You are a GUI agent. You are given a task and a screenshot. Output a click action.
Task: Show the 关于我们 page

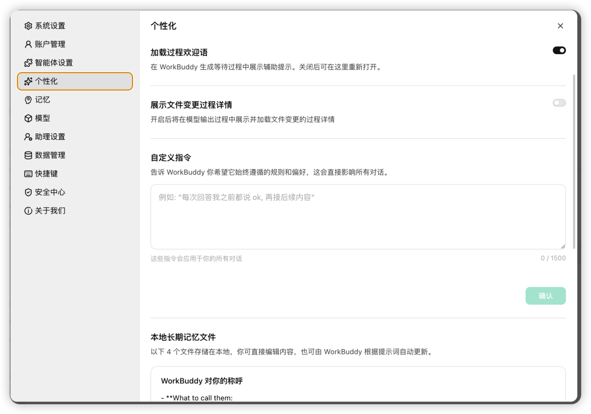point(75,211)
